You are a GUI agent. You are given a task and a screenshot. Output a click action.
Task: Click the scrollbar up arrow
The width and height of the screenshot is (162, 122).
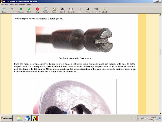point(160,15)
